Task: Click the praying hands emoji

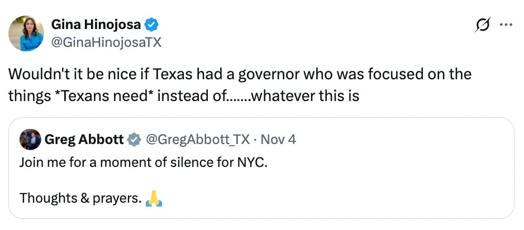Action: click(154, 198)
